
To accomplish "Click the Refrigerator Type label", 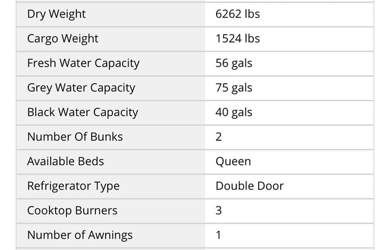I will click(x=74, y=186).
